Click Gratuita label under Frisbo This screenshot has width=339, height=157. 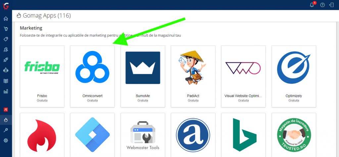pos(42,100)
